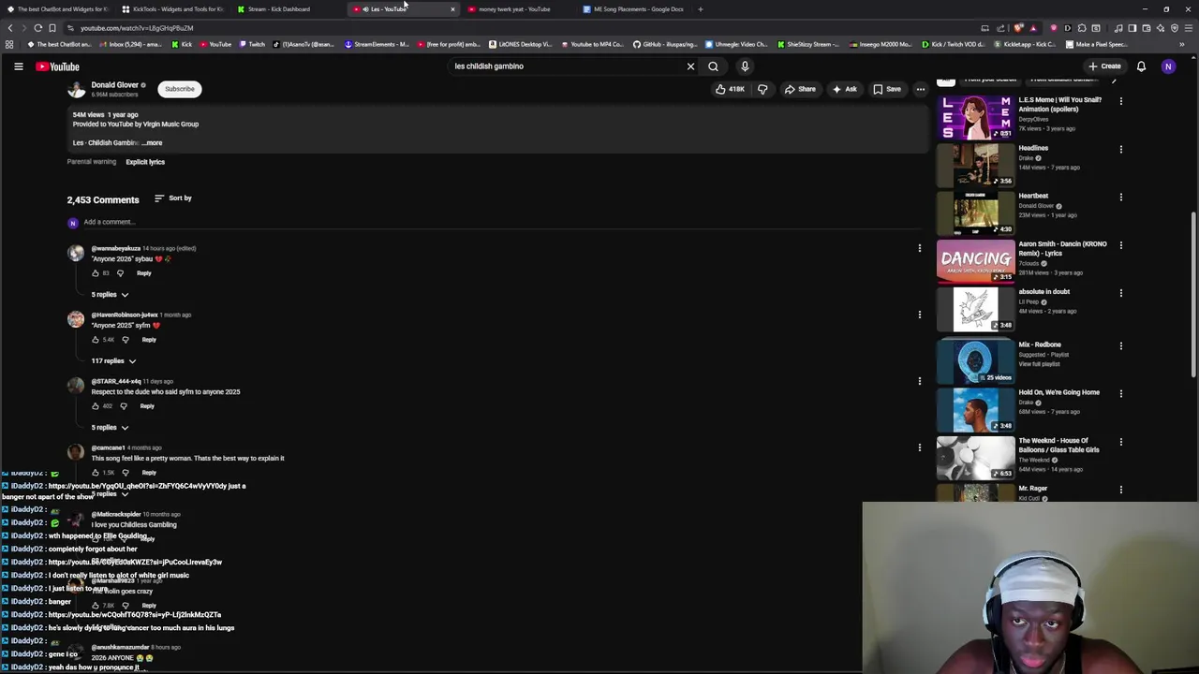
Task: Click the page vertical scrollbar
Action: point(1193,295)
